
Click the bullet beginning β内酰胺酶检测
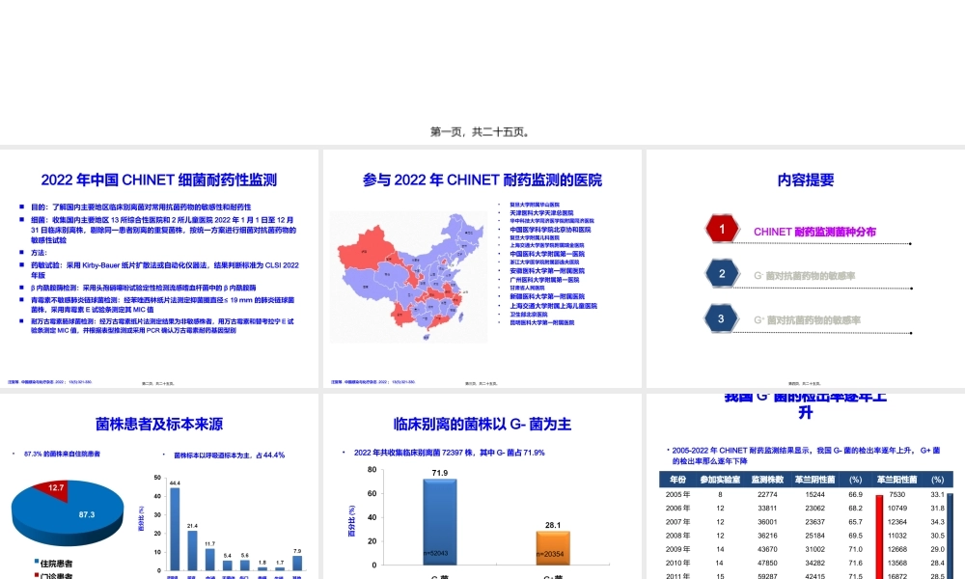coord(144,288)
